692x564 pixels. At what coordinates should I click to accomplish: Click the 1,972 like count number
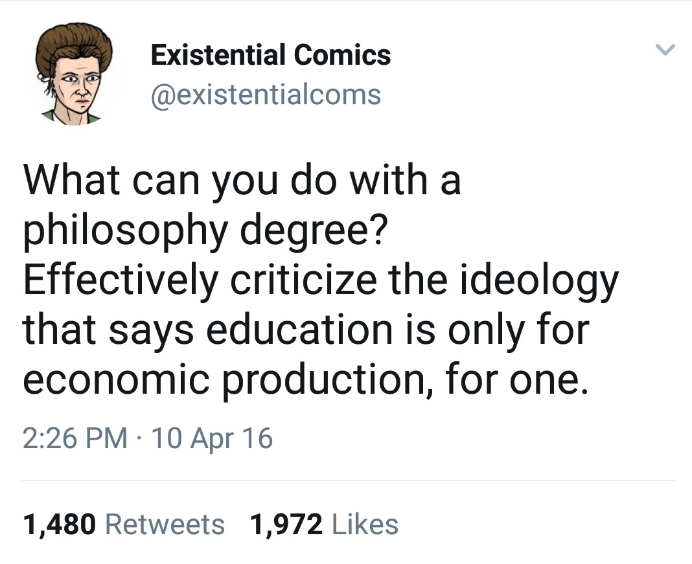pos(286,524)
